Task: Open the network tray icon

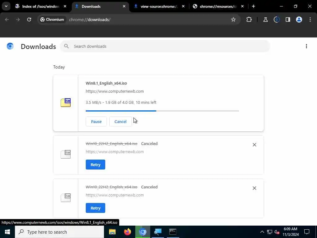Action: pyautogui.click(x=270, y=232)
